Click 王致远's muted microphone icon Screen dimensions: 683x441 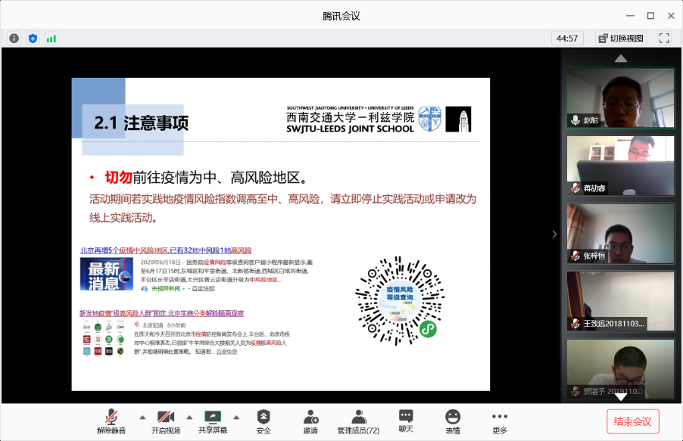575,324
